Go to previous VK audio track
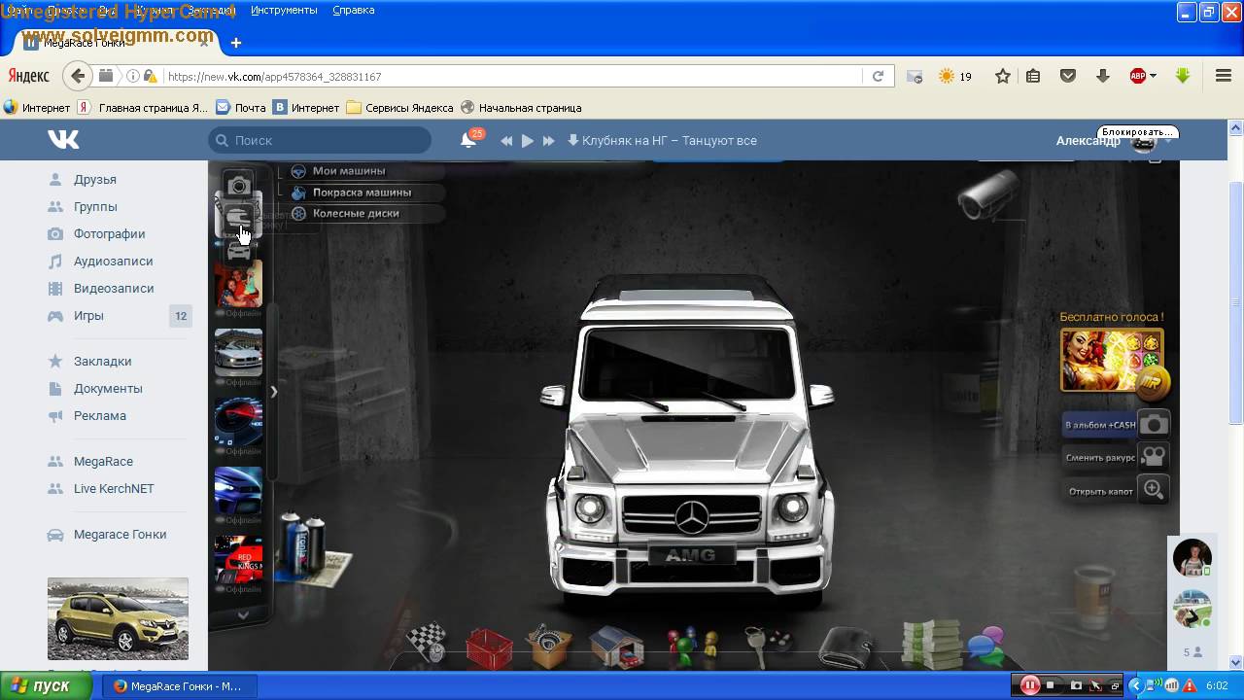This screenshot has height=700, width=1244. 506,140
